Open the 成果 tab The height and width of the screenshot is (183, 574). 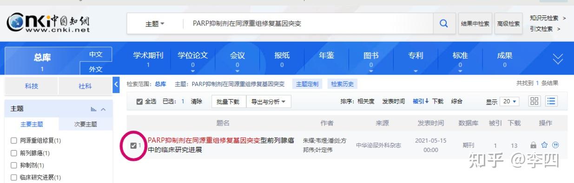coord(505,59)
